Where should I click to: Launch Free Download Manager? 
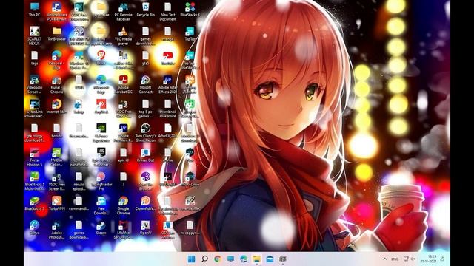click(x=101, y=205)
